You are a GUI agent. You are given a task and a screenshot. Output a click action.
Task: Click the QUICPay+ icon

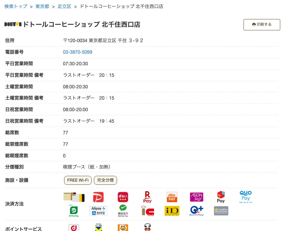click(x=196, y=211)
